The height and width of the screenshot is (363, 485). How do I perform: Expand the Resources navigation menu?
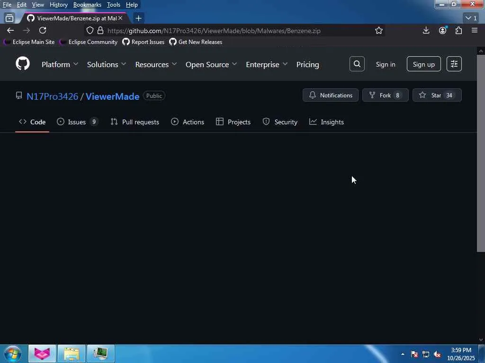tap(156, 64)
